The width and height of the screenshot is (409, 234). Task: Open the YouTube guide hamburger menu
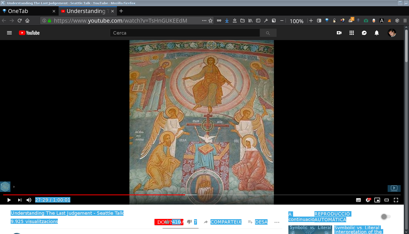9,33
